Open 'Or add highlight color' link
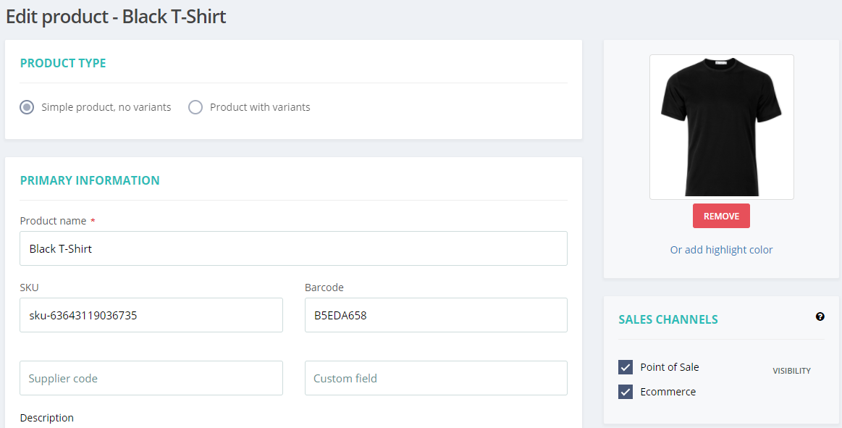Image resolution: width=842 pixels, height=428 pixels. coord(721,250)
